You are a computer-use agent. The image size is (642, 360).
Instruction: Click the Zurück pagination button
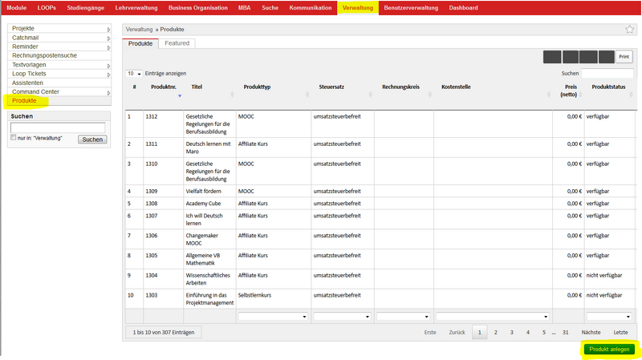pos(457,333)
